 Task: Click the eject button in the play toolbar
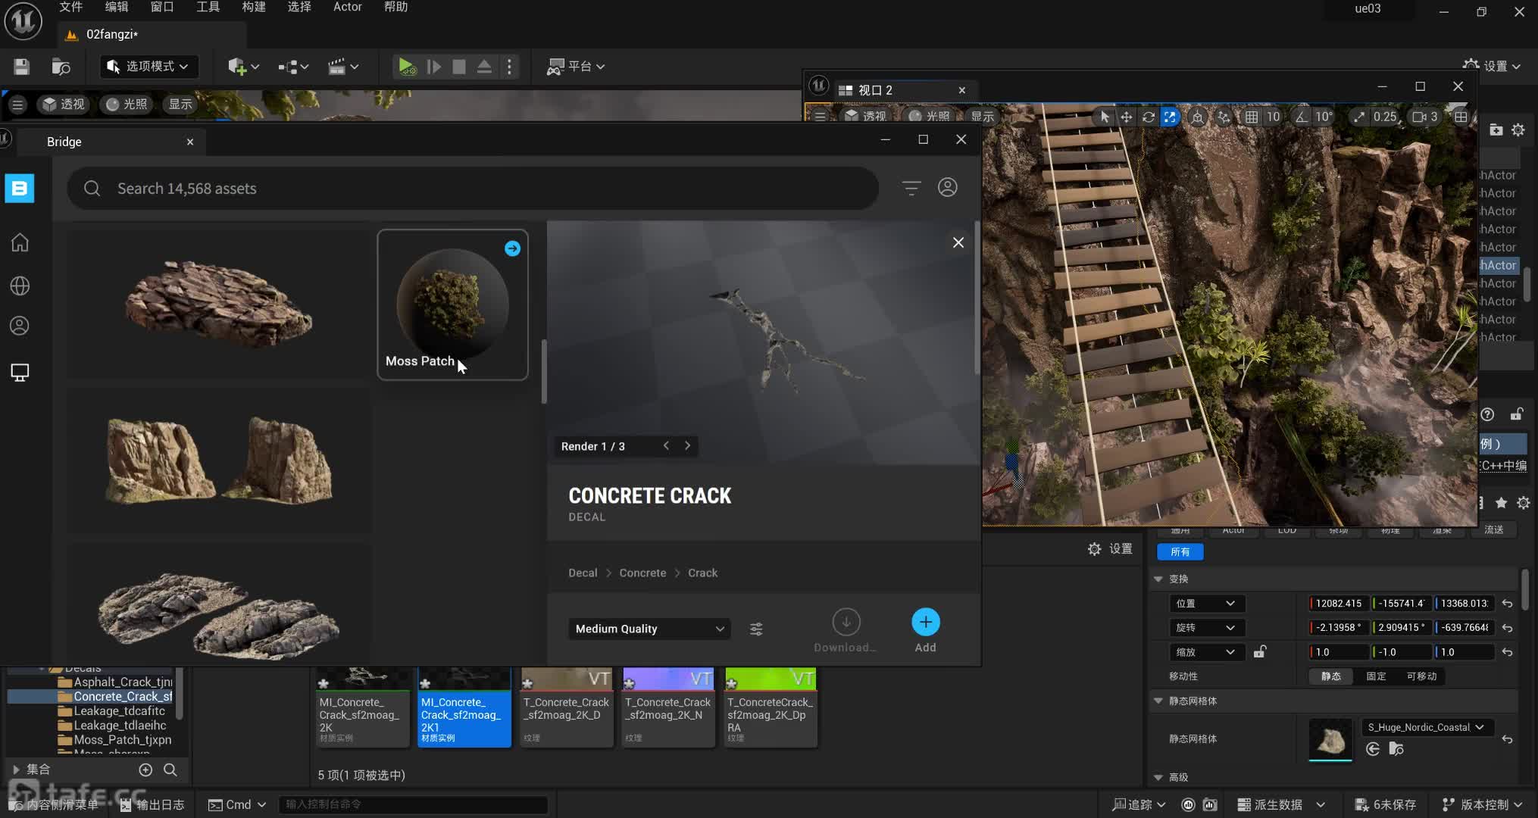coord(484,67)
